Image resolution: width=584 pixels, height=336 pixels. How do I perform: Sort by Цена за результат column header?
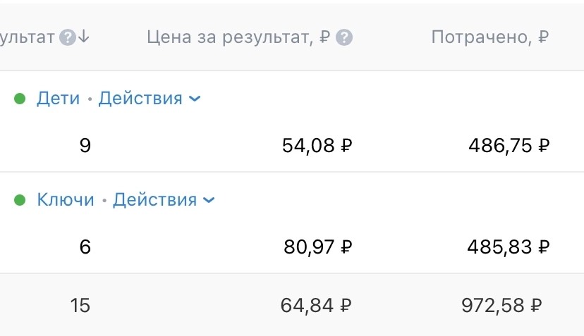238,37
